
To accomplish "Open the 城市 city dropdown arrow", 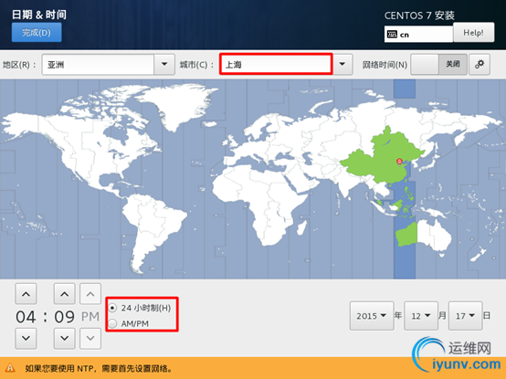I will (x=343, y=64).
